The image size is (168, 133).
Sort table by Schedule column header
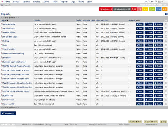pos(86,21)
